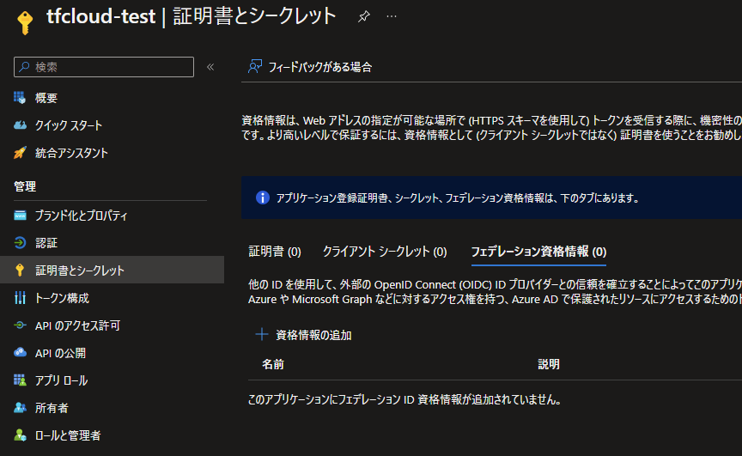Select フェデレーション資格情報 (0) tab

[539, 251]
